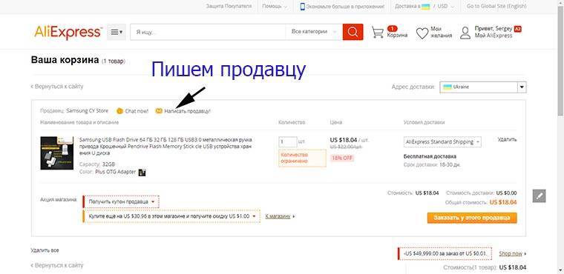Open Мой AliExpress account link
Image resolution: width=564 pixels, height=274 pixels.
coord(493,36)
